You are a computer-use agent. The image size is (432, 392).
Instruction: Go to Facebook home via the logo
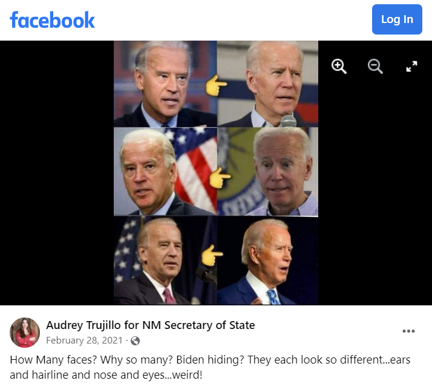53,20
